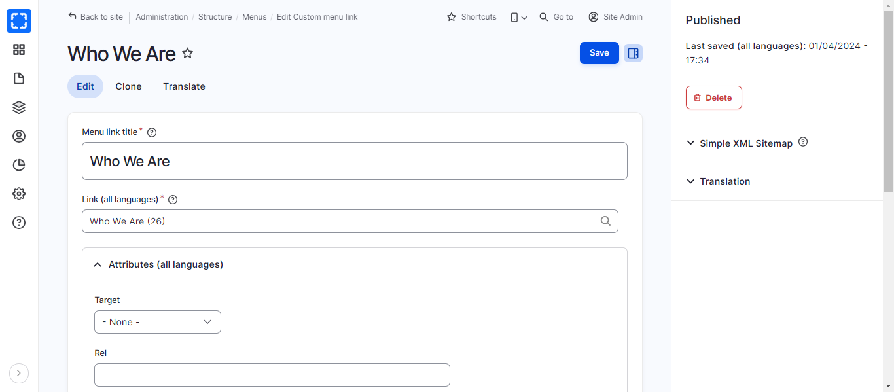
Task: Expand the Translation section
Action: (x=724, y=181)
